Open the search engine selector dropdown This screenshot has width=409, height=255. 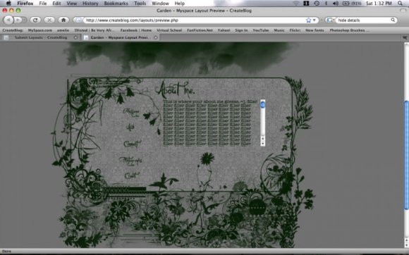(x=331, y=20)
